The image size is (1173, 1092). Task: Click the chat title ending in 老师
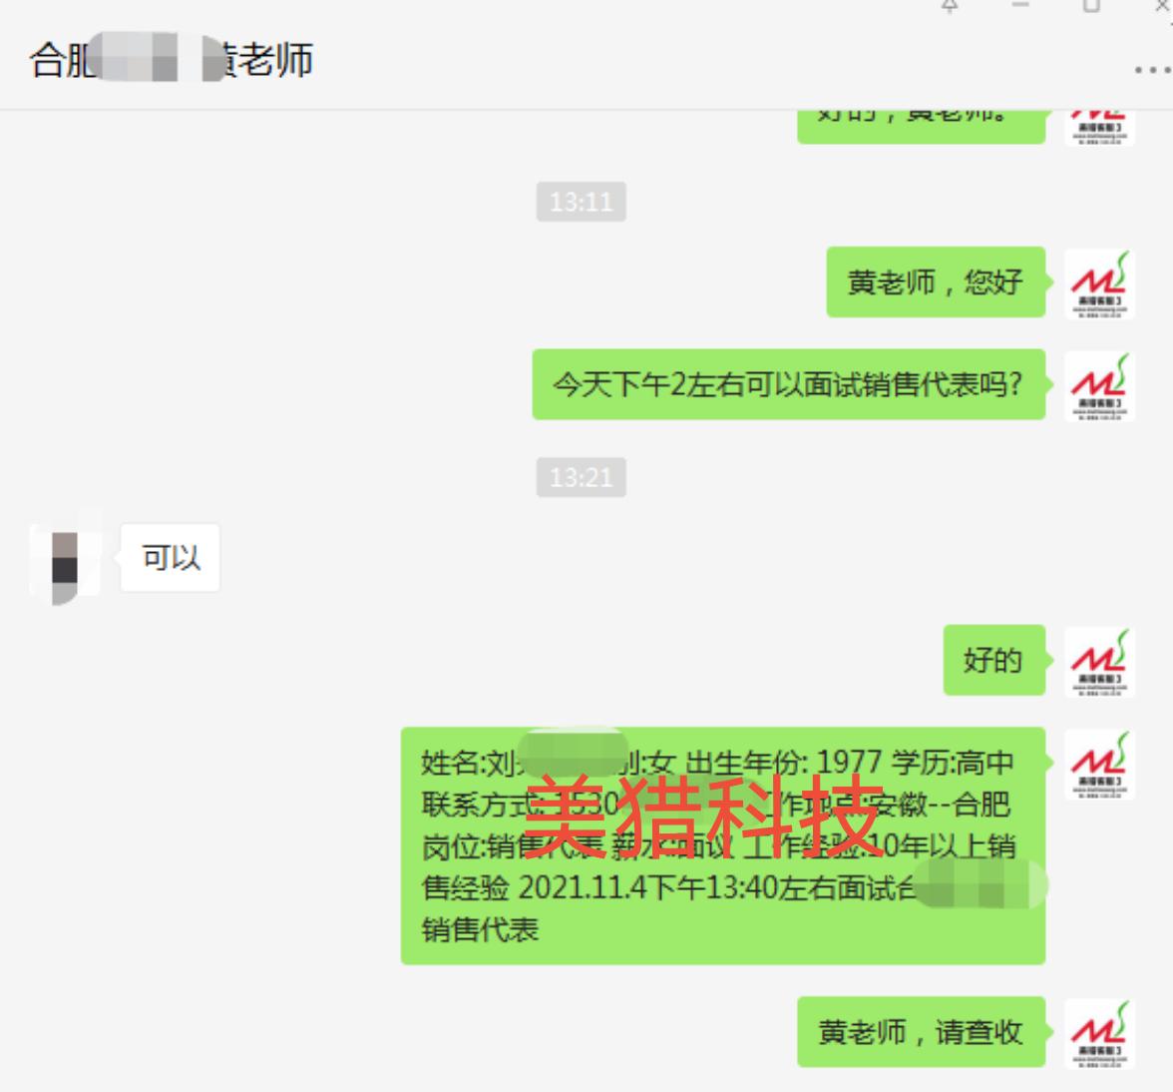pos(172,60)
